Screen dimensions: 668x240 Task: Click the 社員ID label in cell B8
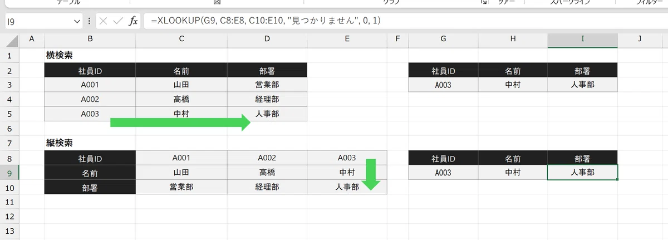[90, 158]
